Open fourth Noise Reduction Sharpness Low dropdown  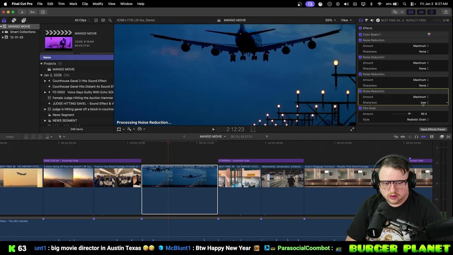[424, 102]
